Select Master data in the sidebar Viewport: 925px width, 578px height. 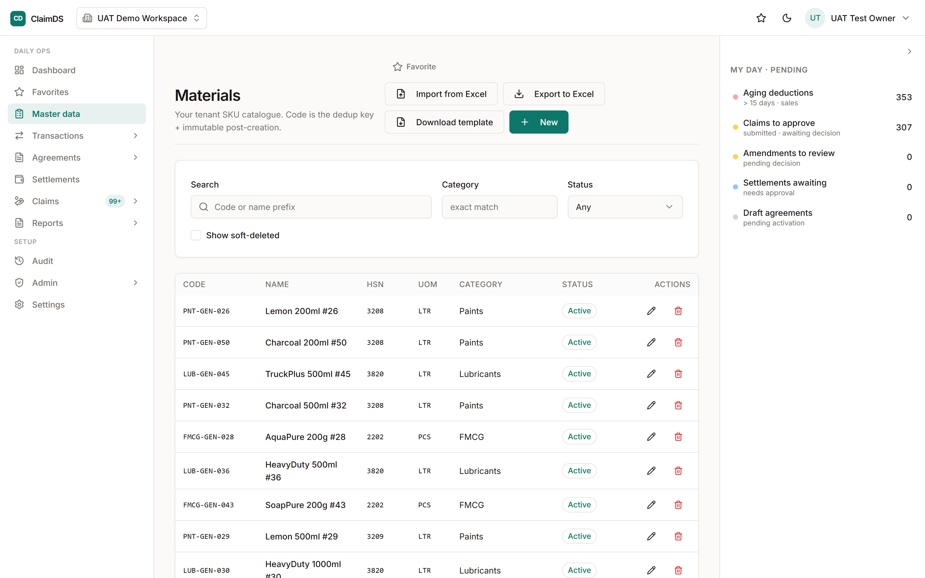(x=77, y=114)
